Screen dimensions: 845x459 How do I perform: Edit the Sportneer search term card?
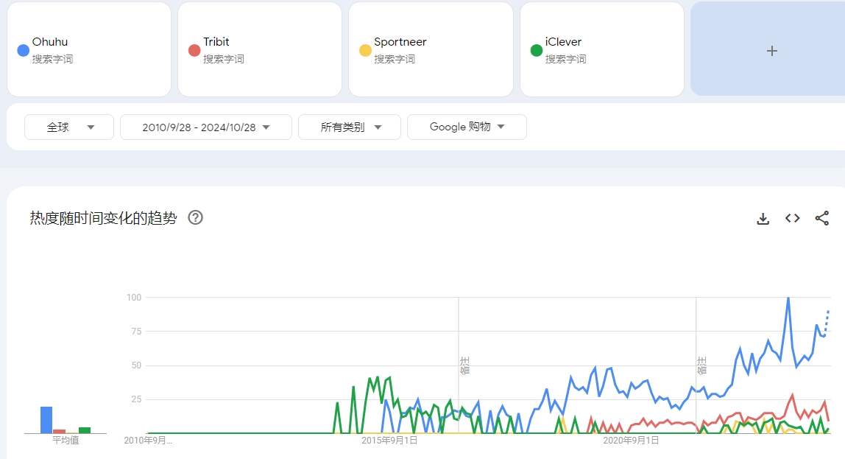coord(431,49)
